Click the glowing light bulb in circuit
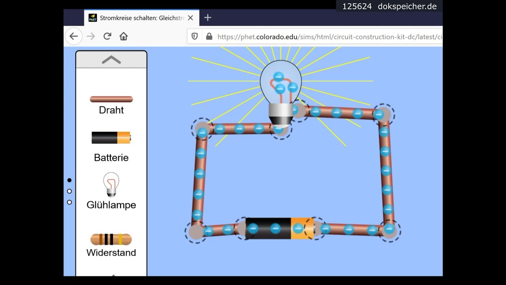This screenshot has width=506, height=285. (281, 93)
